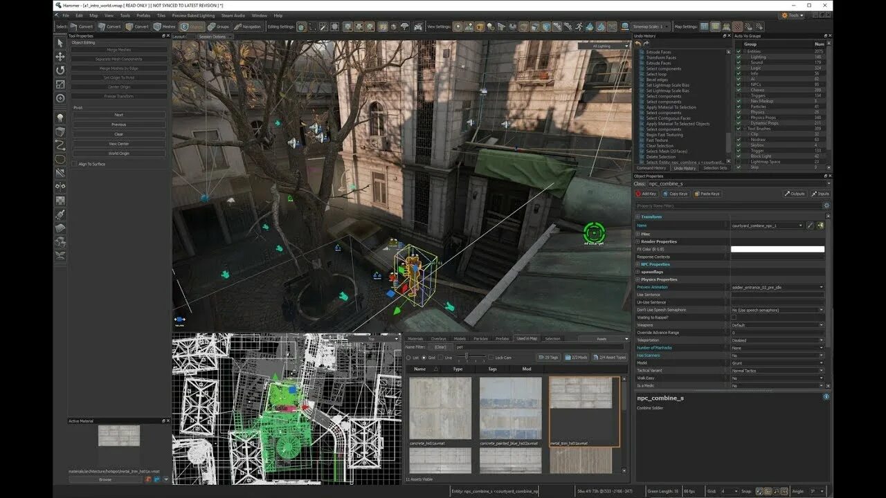Click the green icon beside the Name eyedropper
The image size is (886, 498).
point(820,225)
